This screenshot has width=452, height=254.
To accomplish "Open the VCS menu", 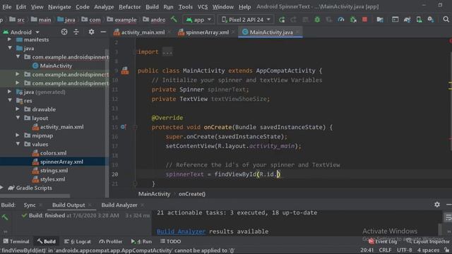I will click(203, 6).
